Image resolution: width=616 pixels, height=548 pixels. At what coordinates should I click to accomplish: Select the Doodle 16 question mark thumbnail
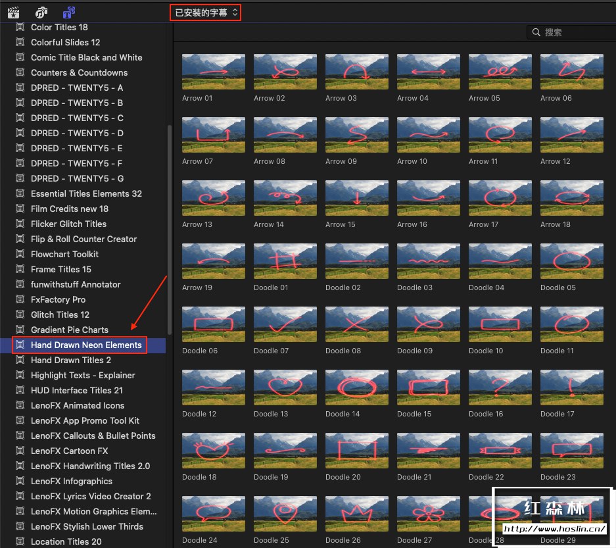coord(500,387)
